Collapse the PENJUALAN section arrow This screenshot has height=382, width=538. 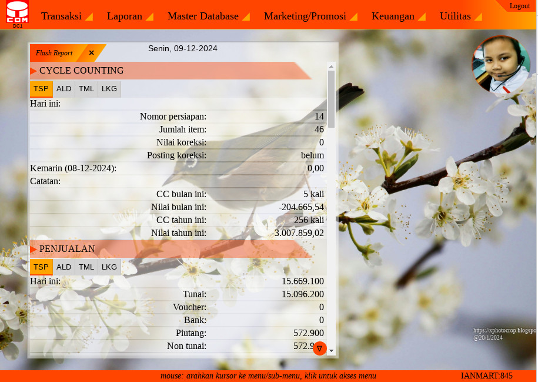tap(34, 250)
